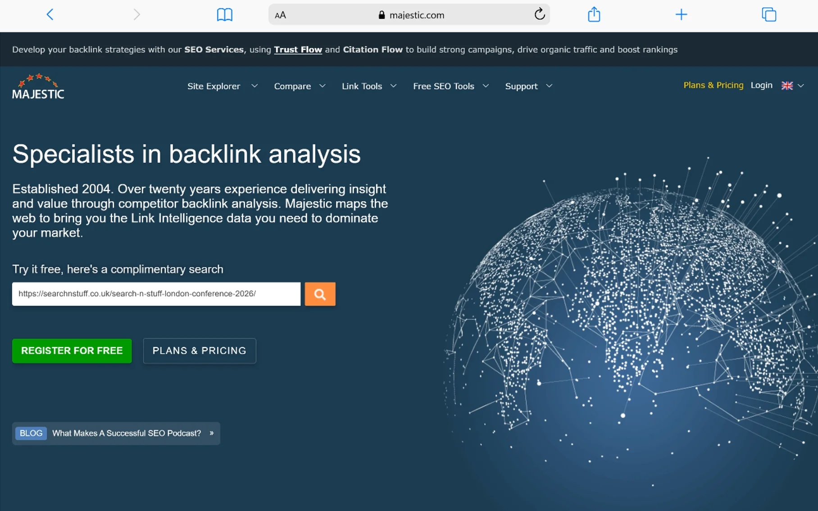Expand the Free SEO Tools chevron

(486, 86)
